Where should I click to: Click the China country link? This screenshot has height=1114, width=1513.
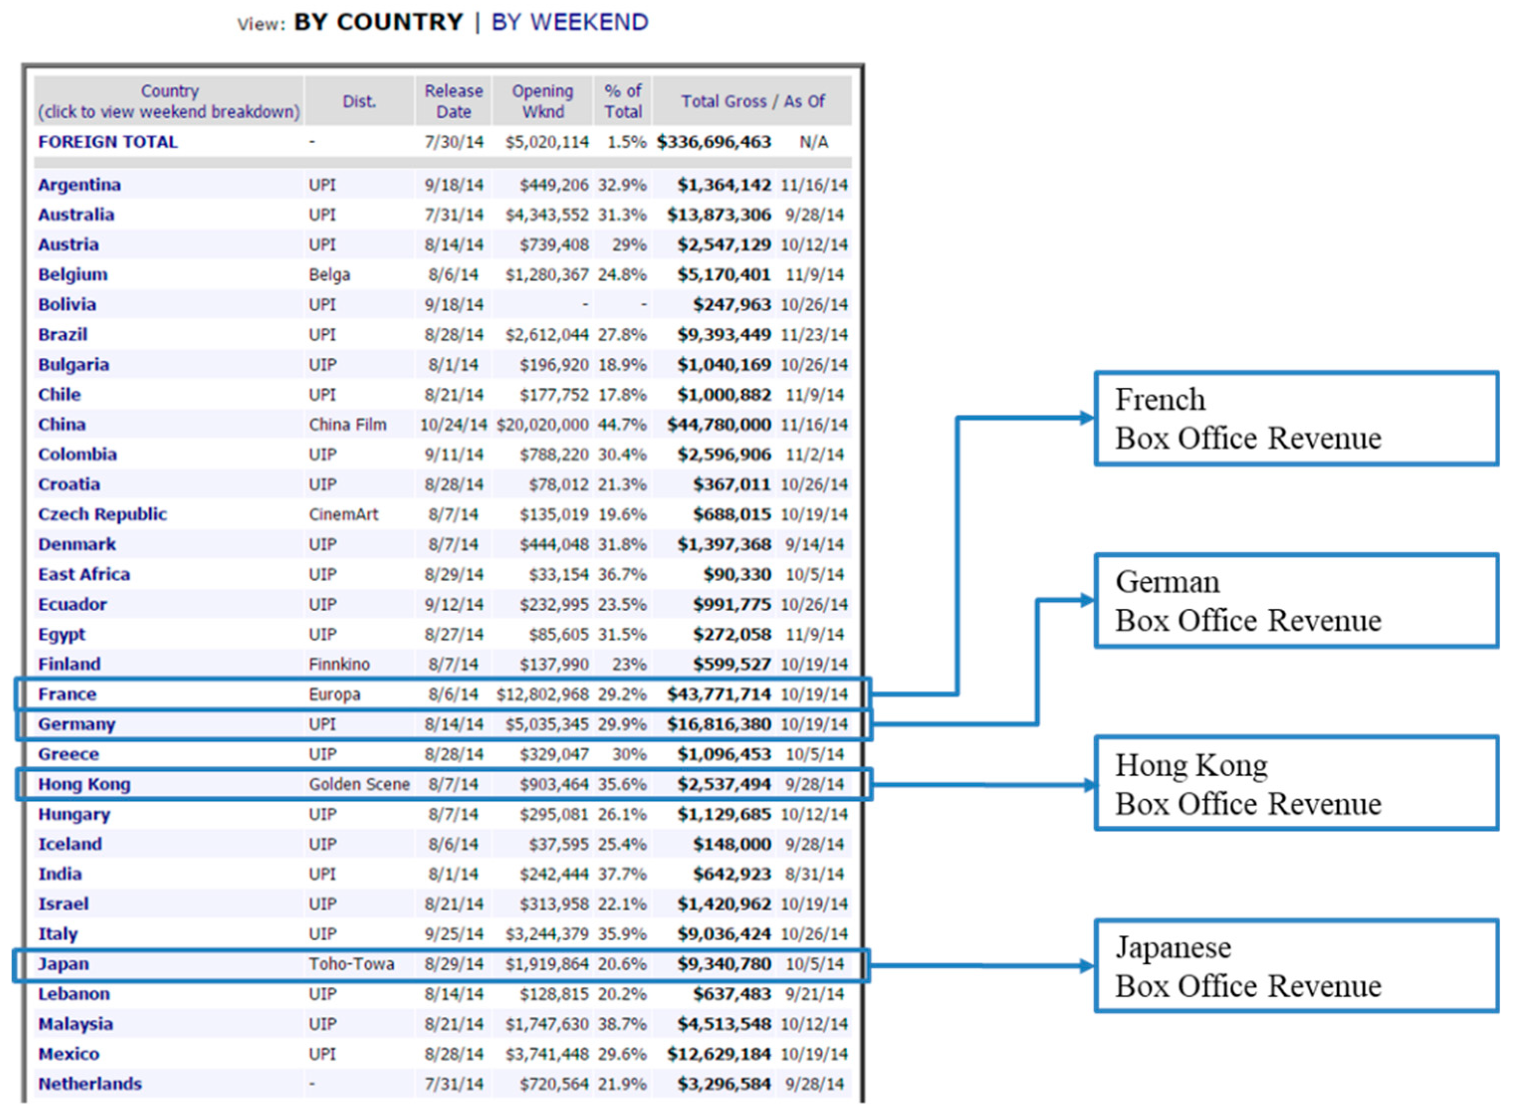tap(62, 425)
